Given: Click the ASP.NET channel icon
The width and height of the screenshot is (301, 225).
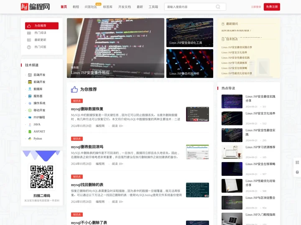Looking at the screenshot, I should click(30, 131).
